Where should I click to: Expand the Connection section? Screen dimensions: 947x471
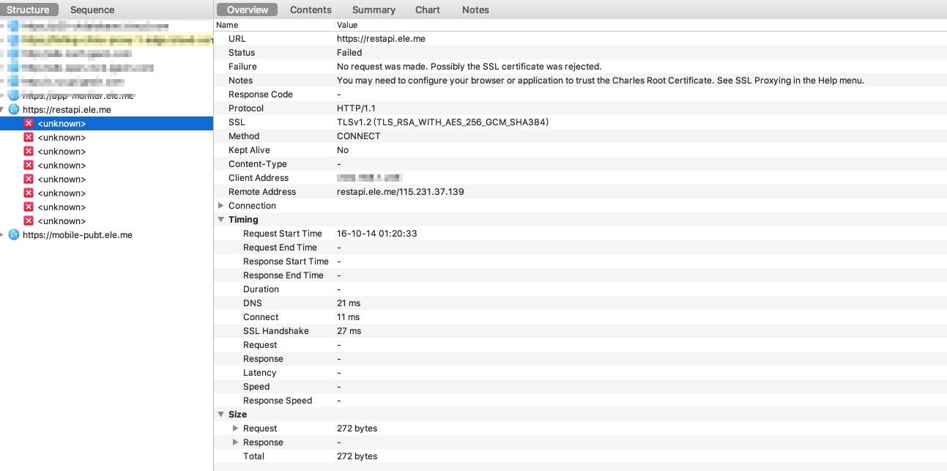221,206
